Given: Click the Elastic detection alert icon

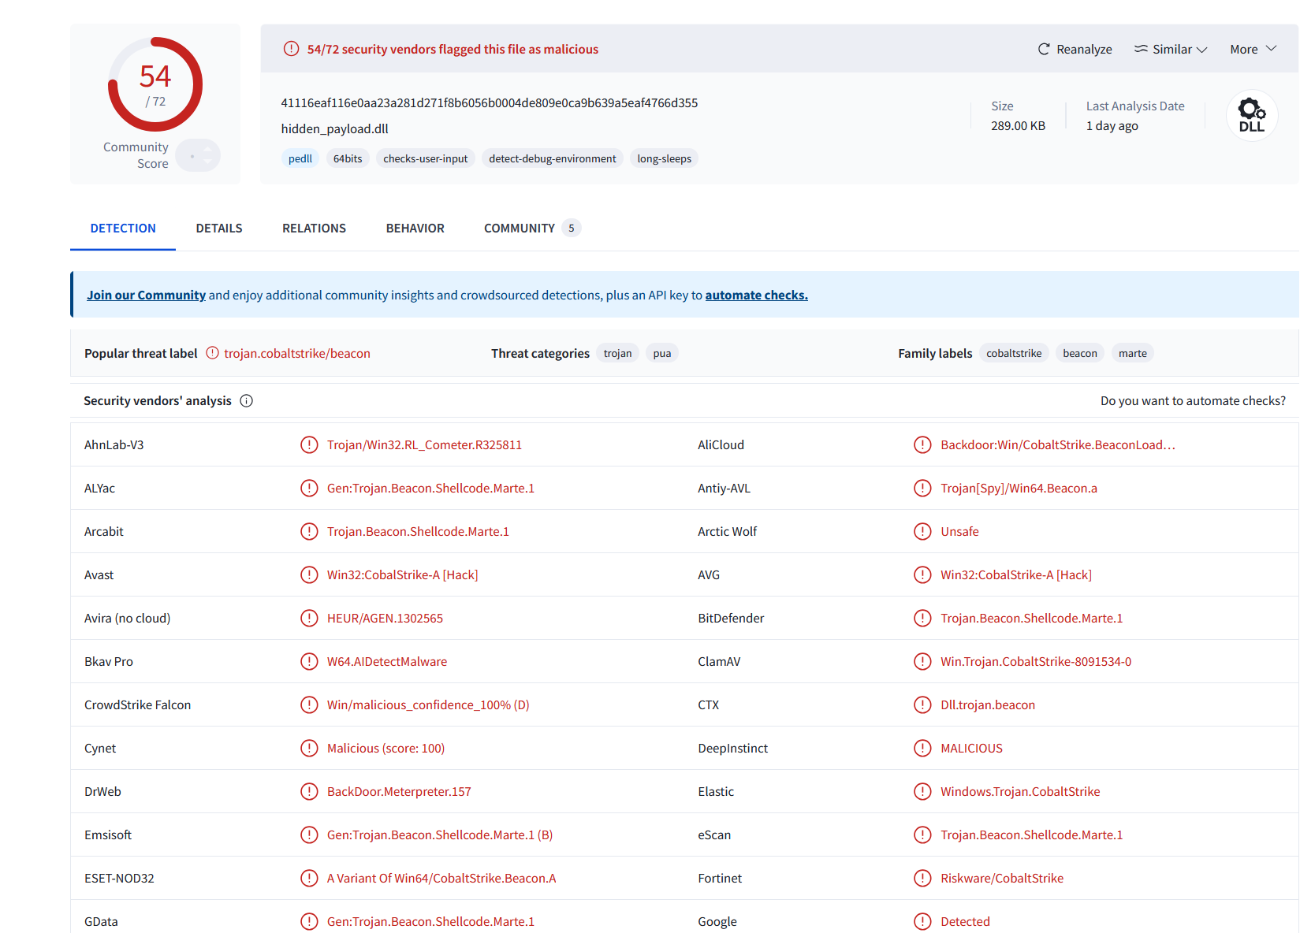Looking at the screenshot, I should click(x=922, y=791).
